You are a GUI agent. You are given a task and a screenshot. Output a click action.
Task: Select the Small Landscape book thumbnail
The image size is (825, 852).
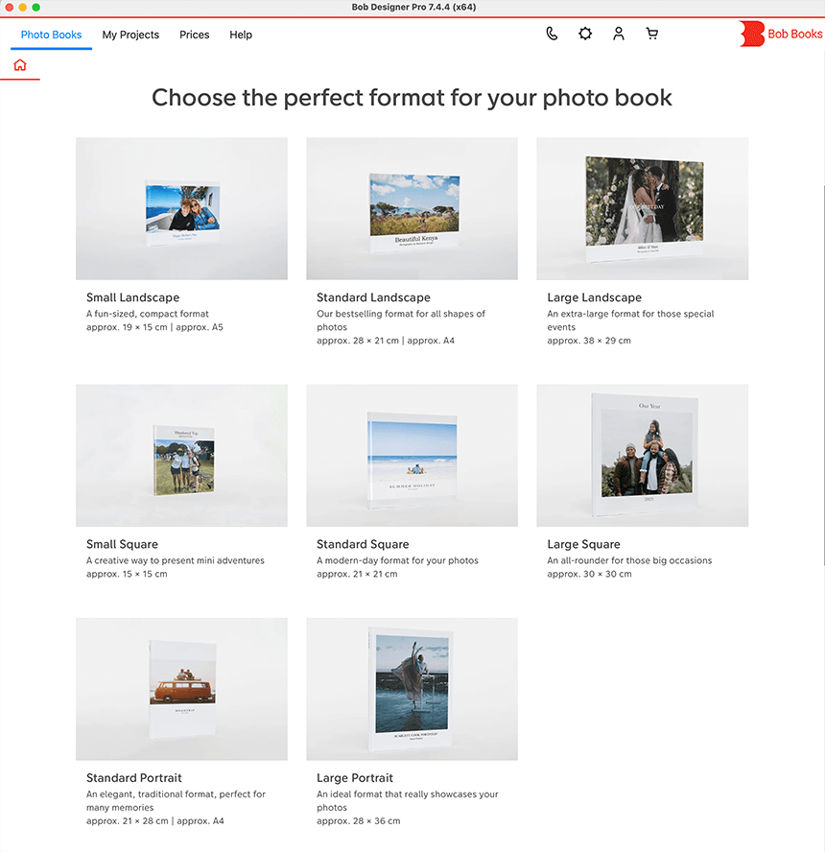(181, 209)
